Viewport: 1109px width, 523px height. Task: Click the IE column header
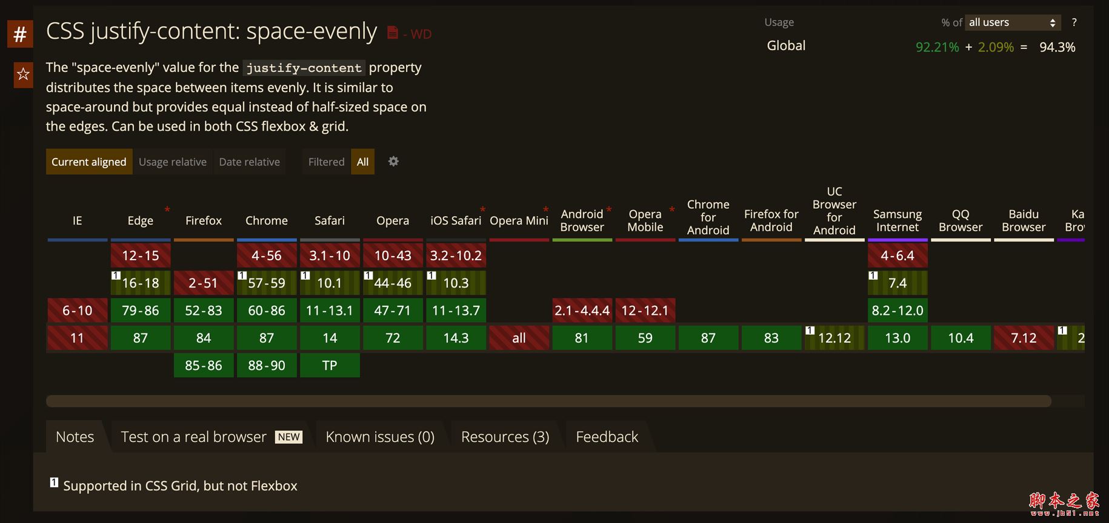pos(78,220)
